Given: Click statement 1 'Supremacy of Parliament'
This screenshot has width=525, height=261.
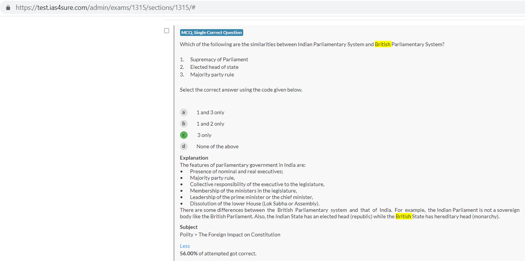Looking at the screenshot, I should click(219, 59).
